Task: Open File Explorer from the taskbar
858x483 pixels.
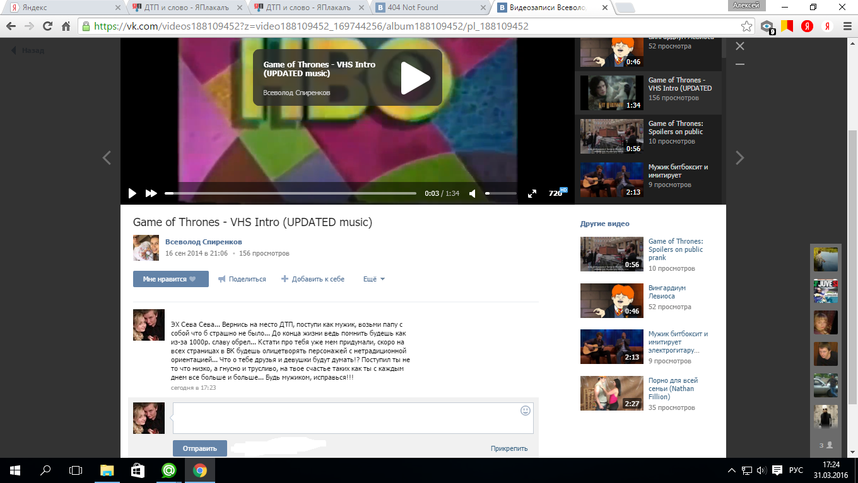Action: click(107, 470)
